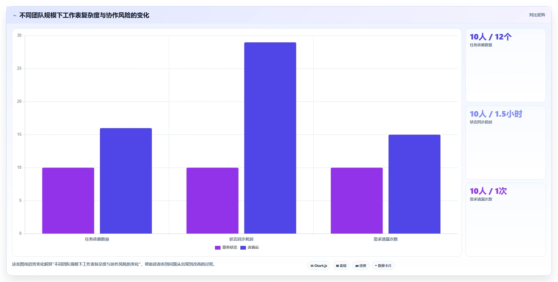558x282 pixels.
Task: Select the 进度 tag pill
Action: 361,266
